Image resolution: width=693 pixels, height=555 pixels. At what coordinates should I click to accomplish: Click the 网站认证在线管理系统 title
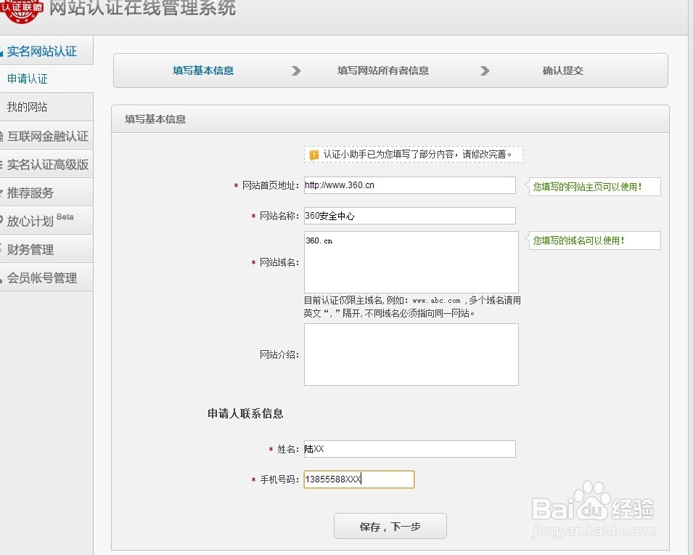pyautogui.click(x=142, y=8)
